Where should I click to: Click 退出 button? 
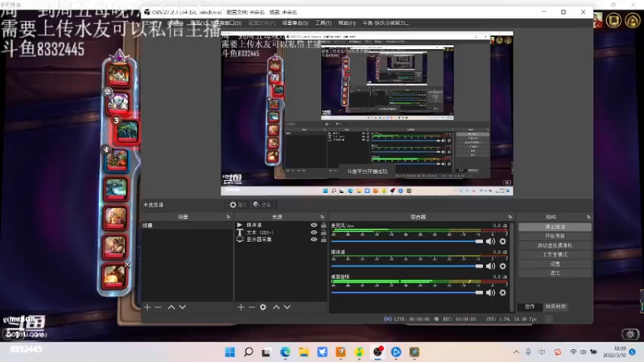[x=555, y=273]
